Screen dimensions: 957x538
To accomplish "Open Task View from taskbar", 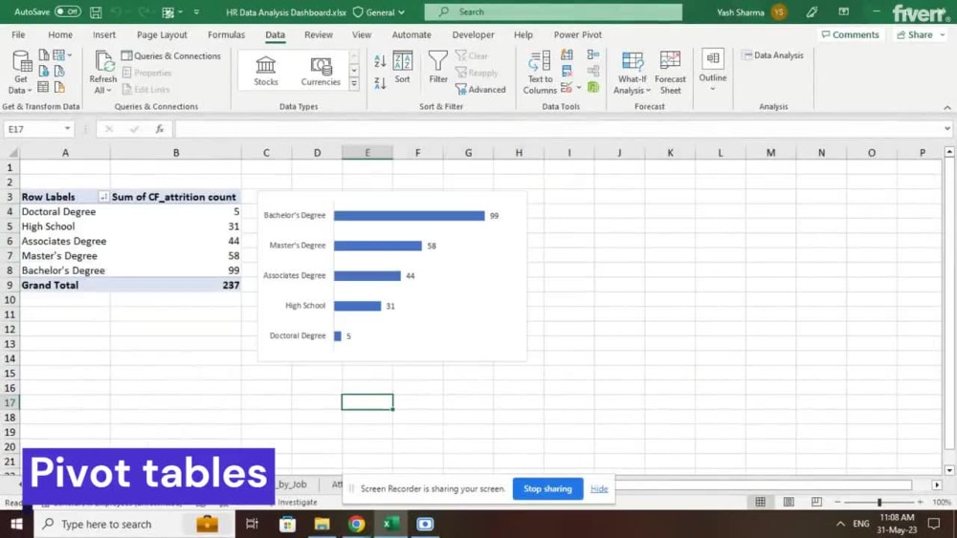I will tap(252, 524).
